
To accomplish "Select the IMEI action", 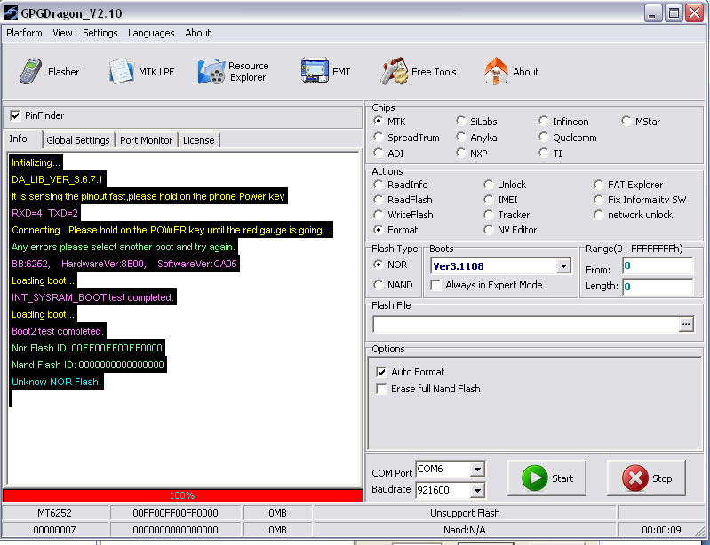I will 488,200.
